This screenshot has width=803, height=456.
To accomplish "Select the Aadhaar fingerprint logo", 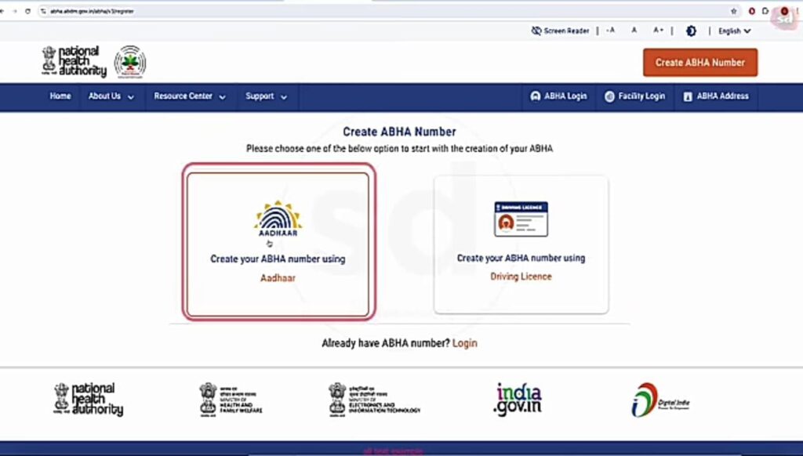I will pos(278,219).
